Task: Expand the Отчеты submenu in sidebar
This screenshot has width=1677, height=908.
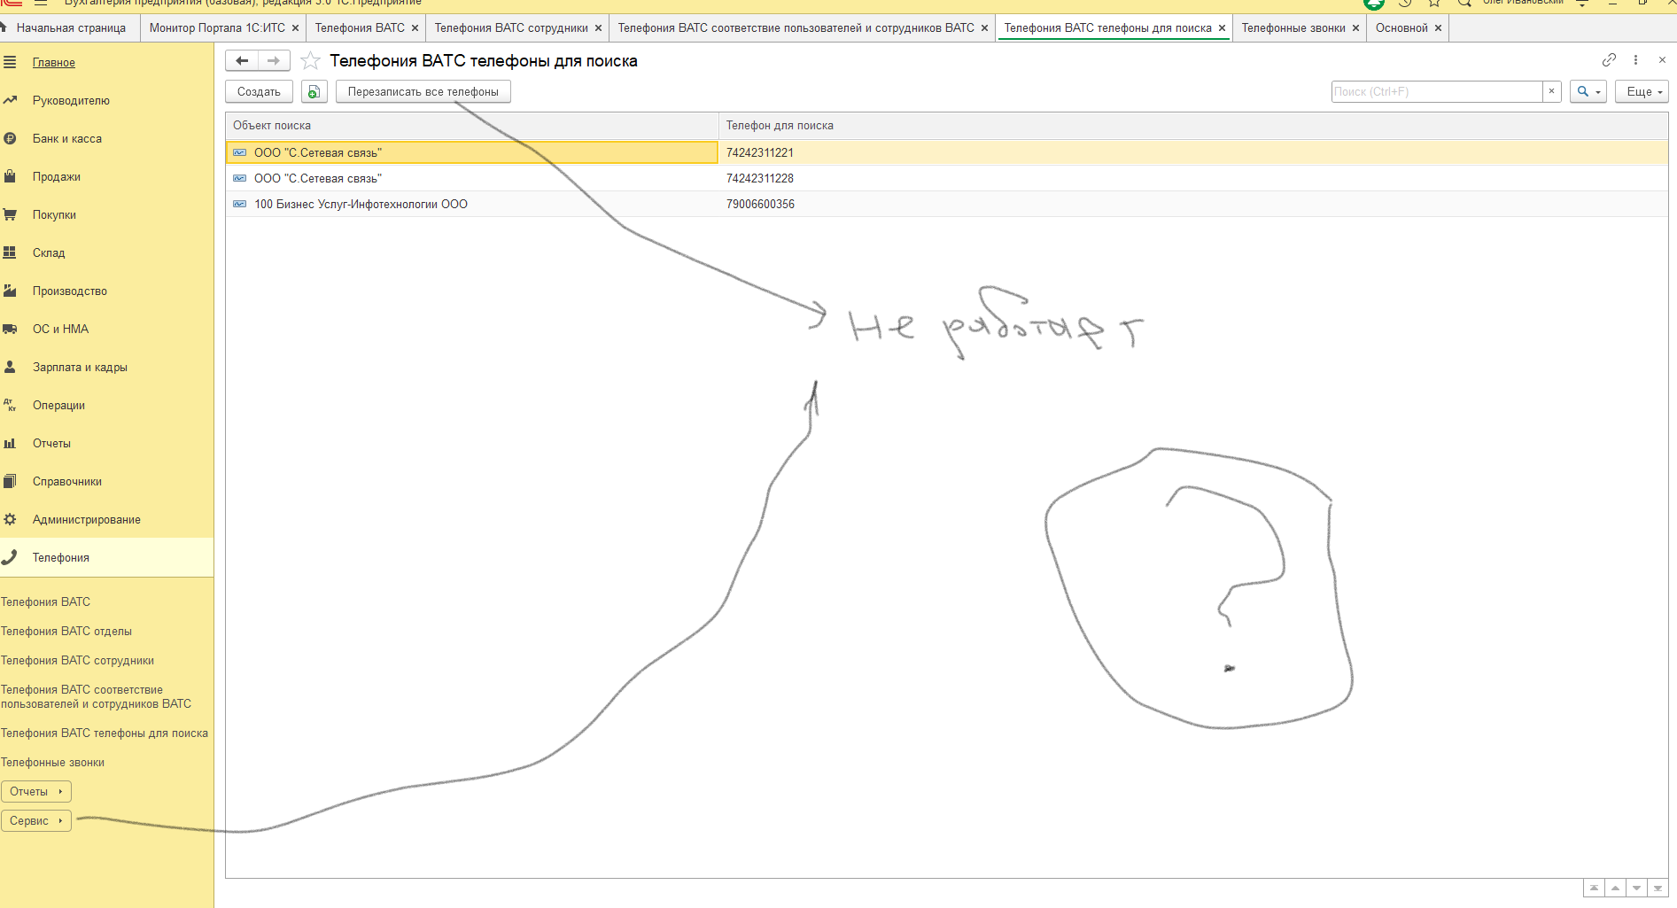Action: (x=36, y=792)
